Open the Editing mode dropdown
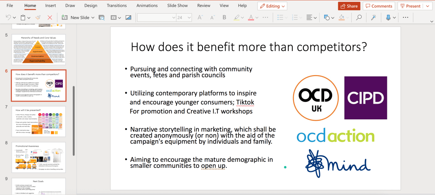The image size is (435, 195). 272,6
